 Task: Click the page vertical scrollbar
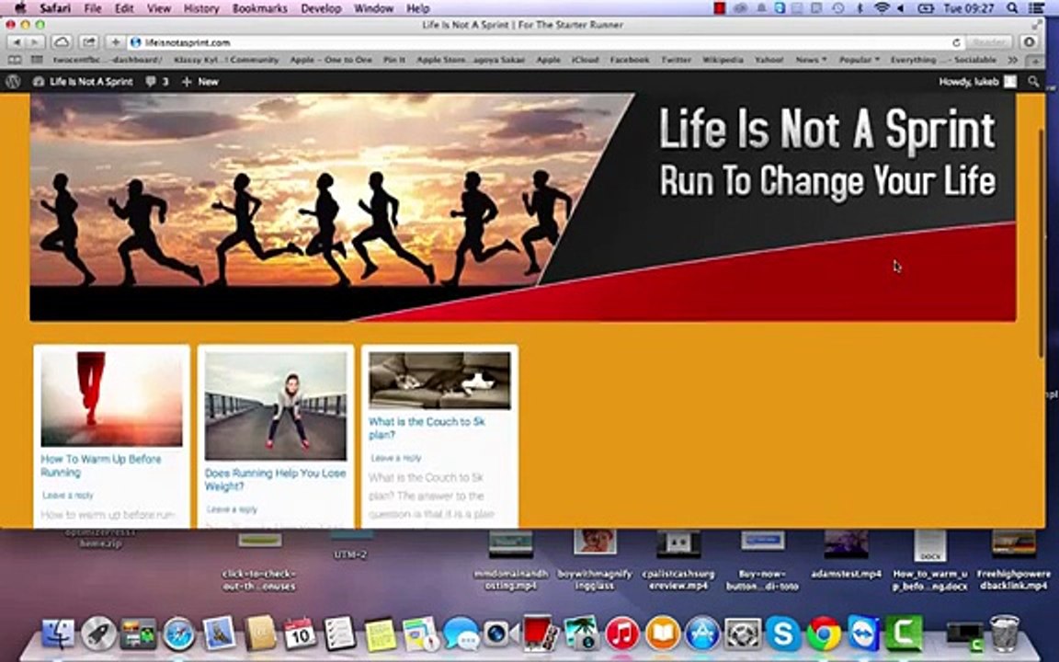1041,243
